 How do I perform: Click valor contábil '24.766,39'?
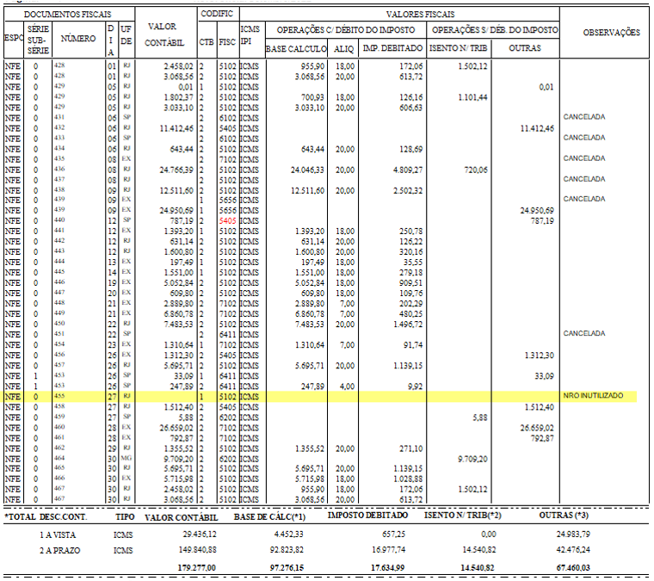177,170
